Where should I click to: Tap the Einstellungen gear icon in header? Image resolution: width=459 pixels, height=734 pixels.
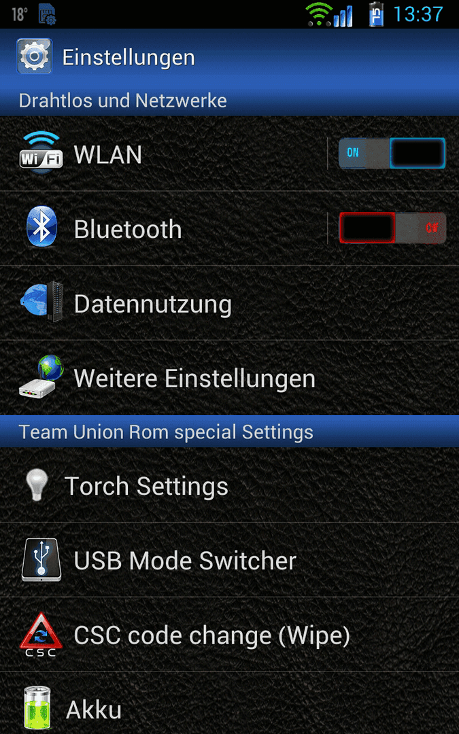(34, 56)
